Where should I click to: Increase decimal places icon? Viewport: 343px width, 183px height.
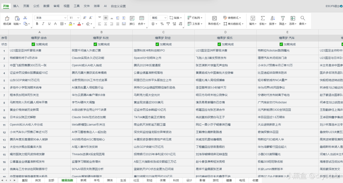click(x=174, y=24)
